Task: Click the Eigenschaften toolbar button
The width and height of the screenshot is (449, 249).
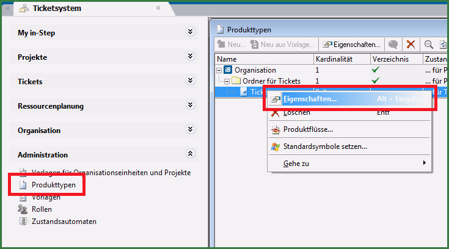Action: pos(352,44)
